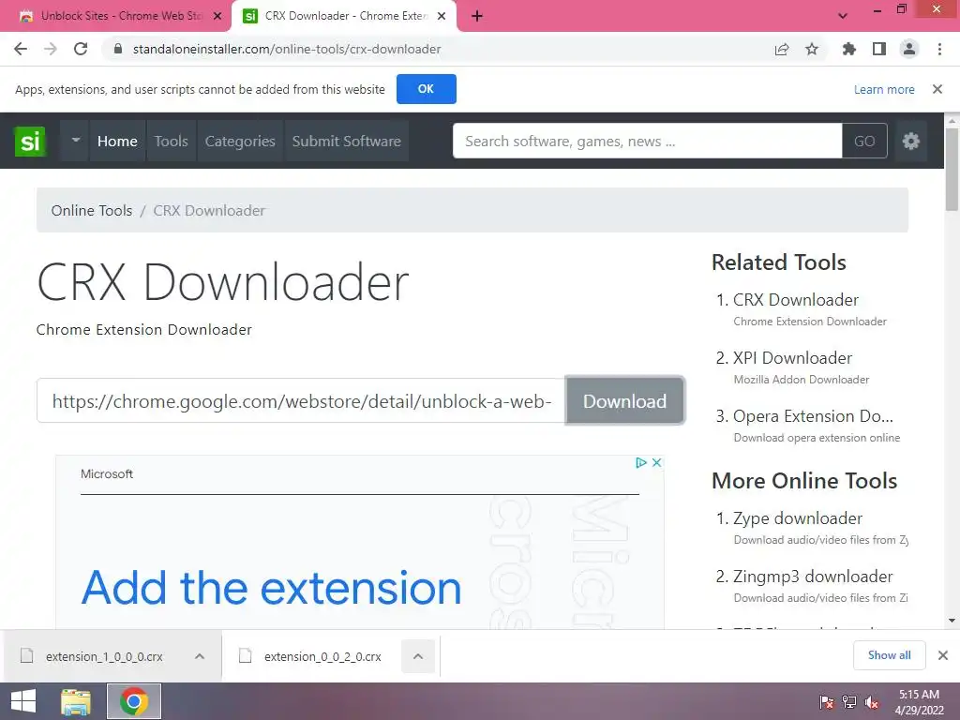
Task: Follow the Online Tools breadcrumb link
Action: (92, 211)
